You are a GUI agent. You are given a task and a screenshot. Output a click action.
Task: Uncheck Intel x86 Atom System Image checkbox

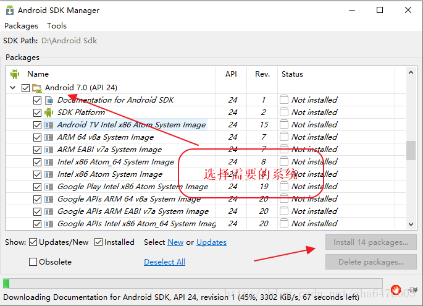tap(37, 175)
